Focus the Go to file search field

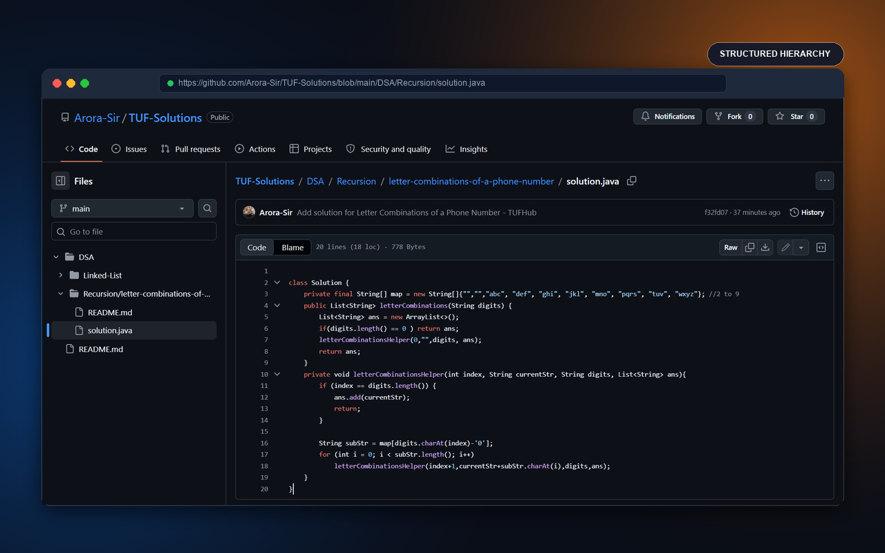(x=134, y=232)
